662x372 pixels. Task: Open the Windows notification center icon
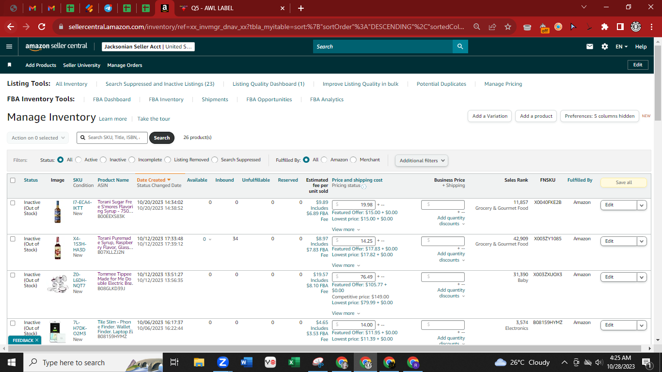point(646,362)
